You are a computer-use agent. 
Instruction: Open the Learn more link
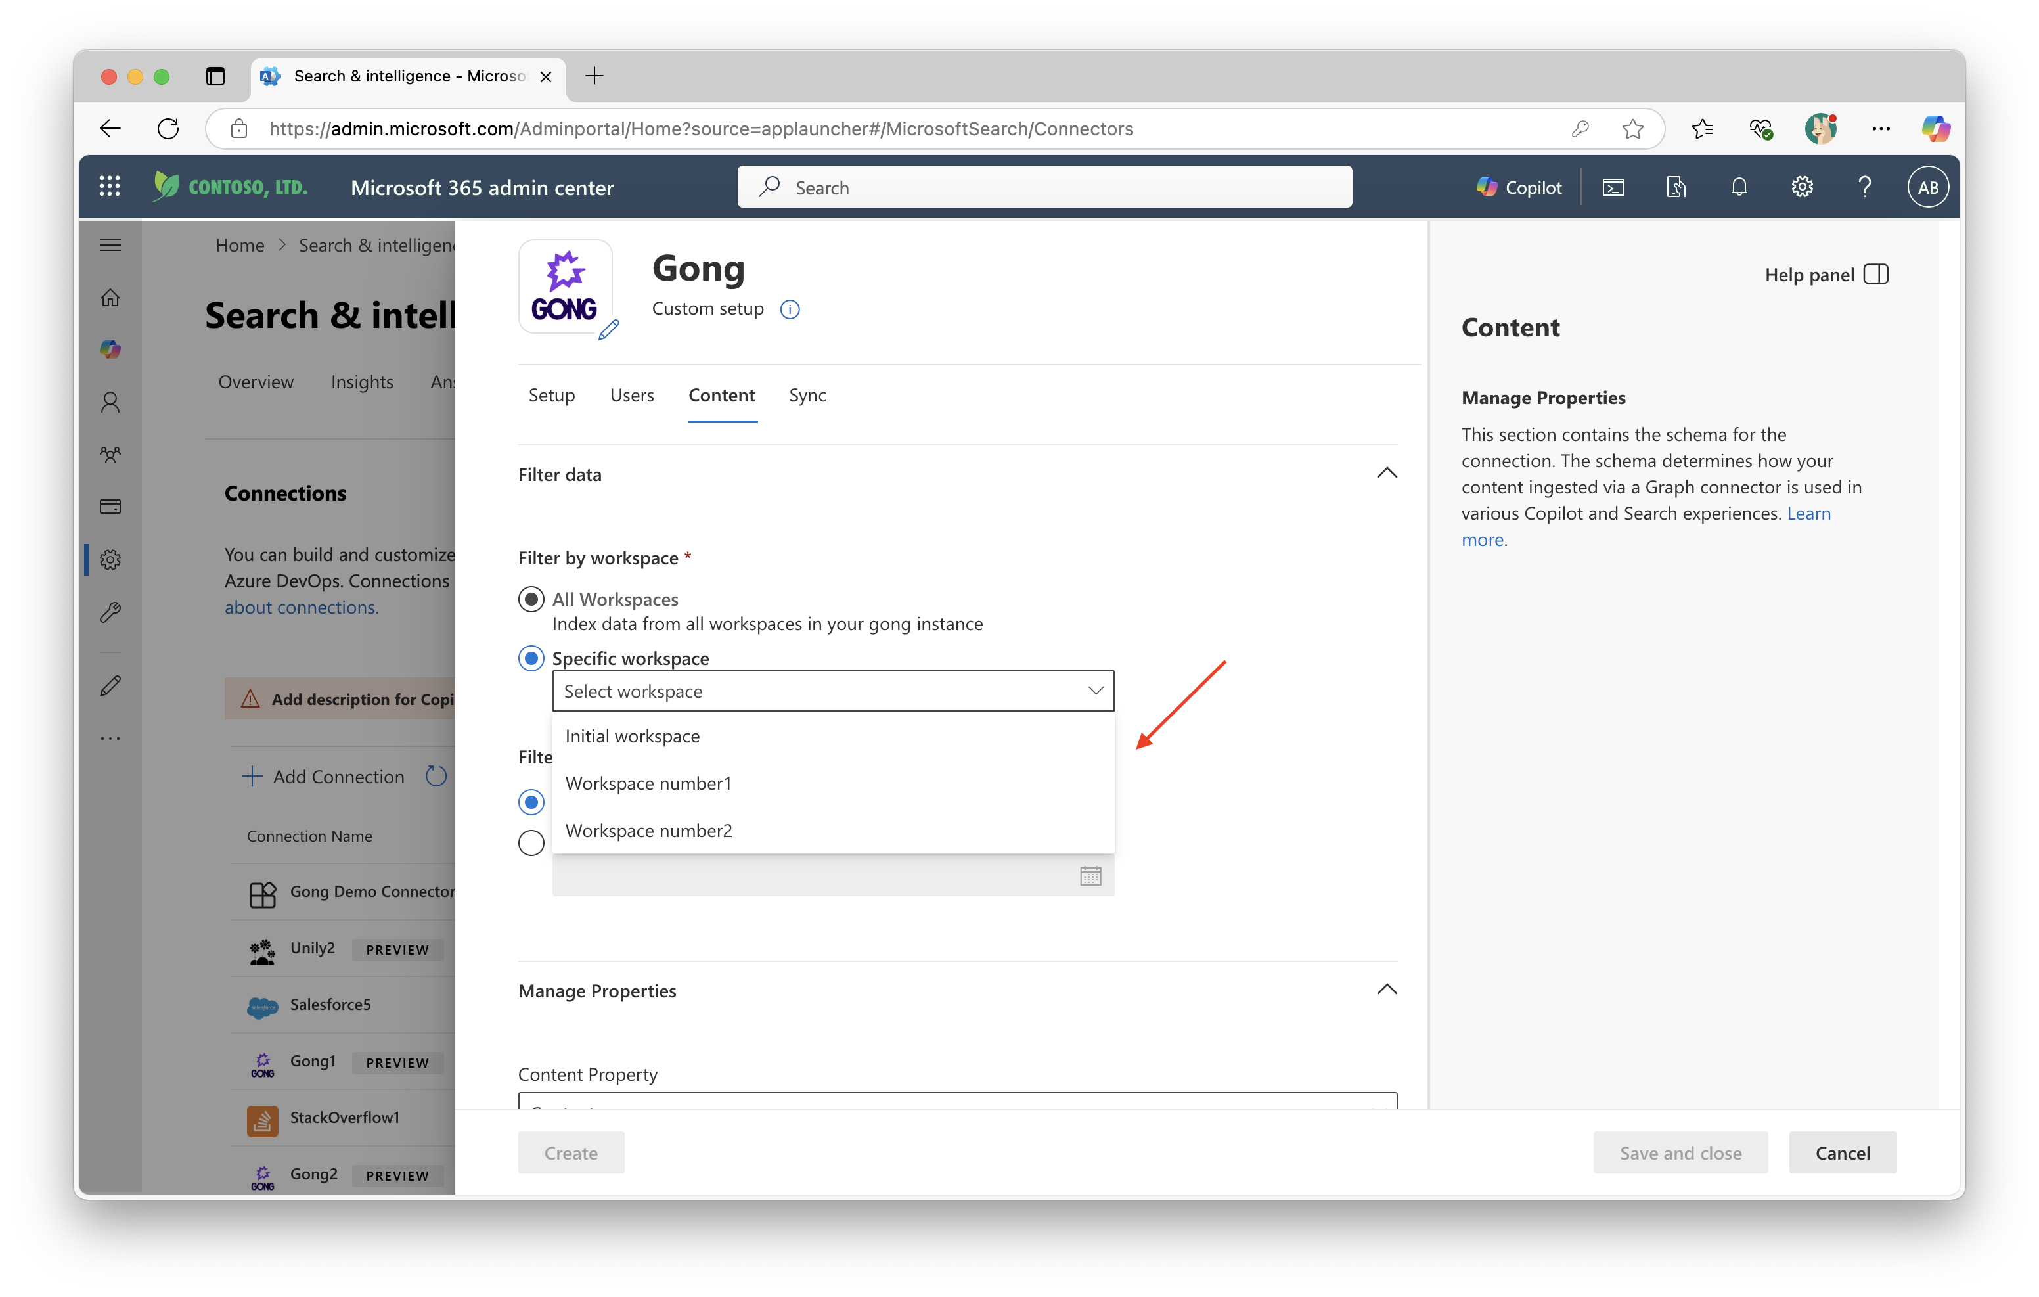pos(1808,514)
